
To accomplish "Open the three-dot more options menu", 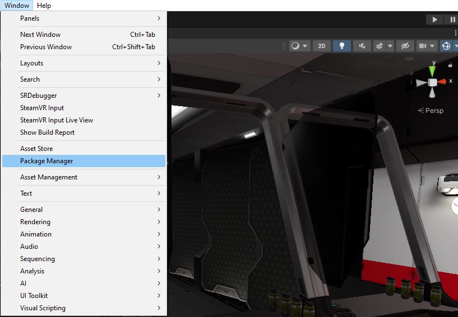I will pos(455,32).
